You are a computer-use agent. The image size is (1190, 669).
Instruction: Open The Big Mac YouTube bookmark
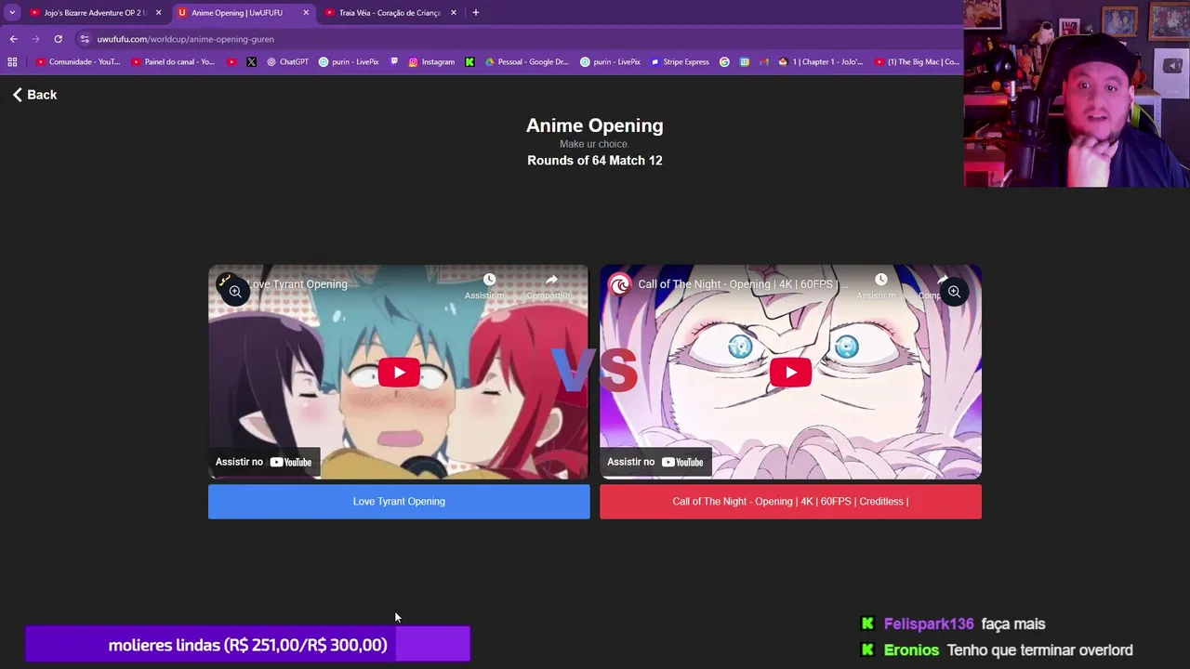(x=917, y=62)
